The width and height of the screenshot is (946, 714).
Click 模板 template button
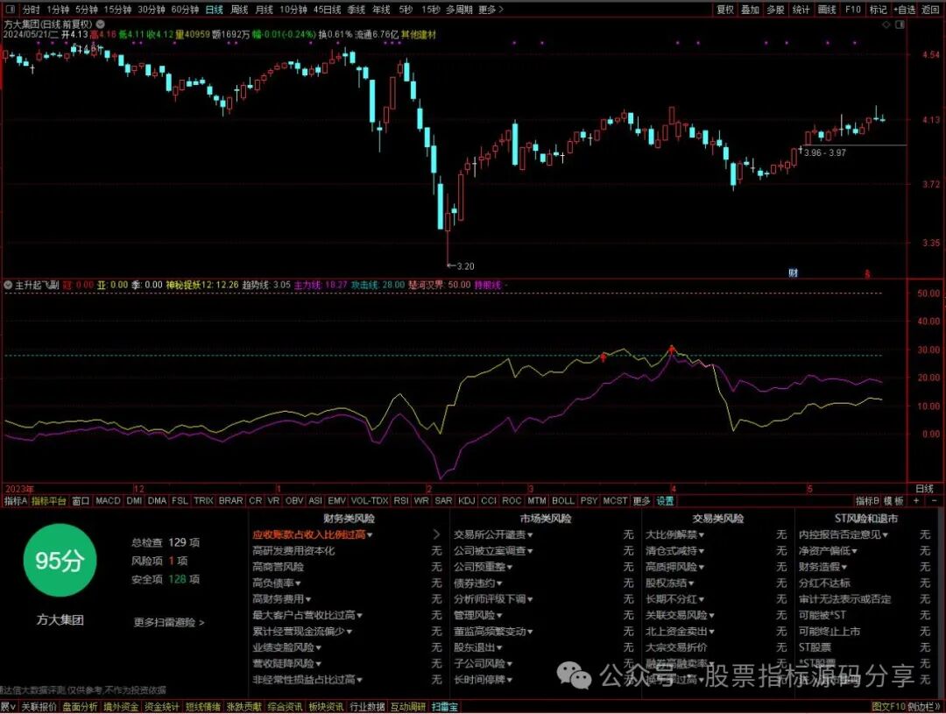tap(894, 501)
